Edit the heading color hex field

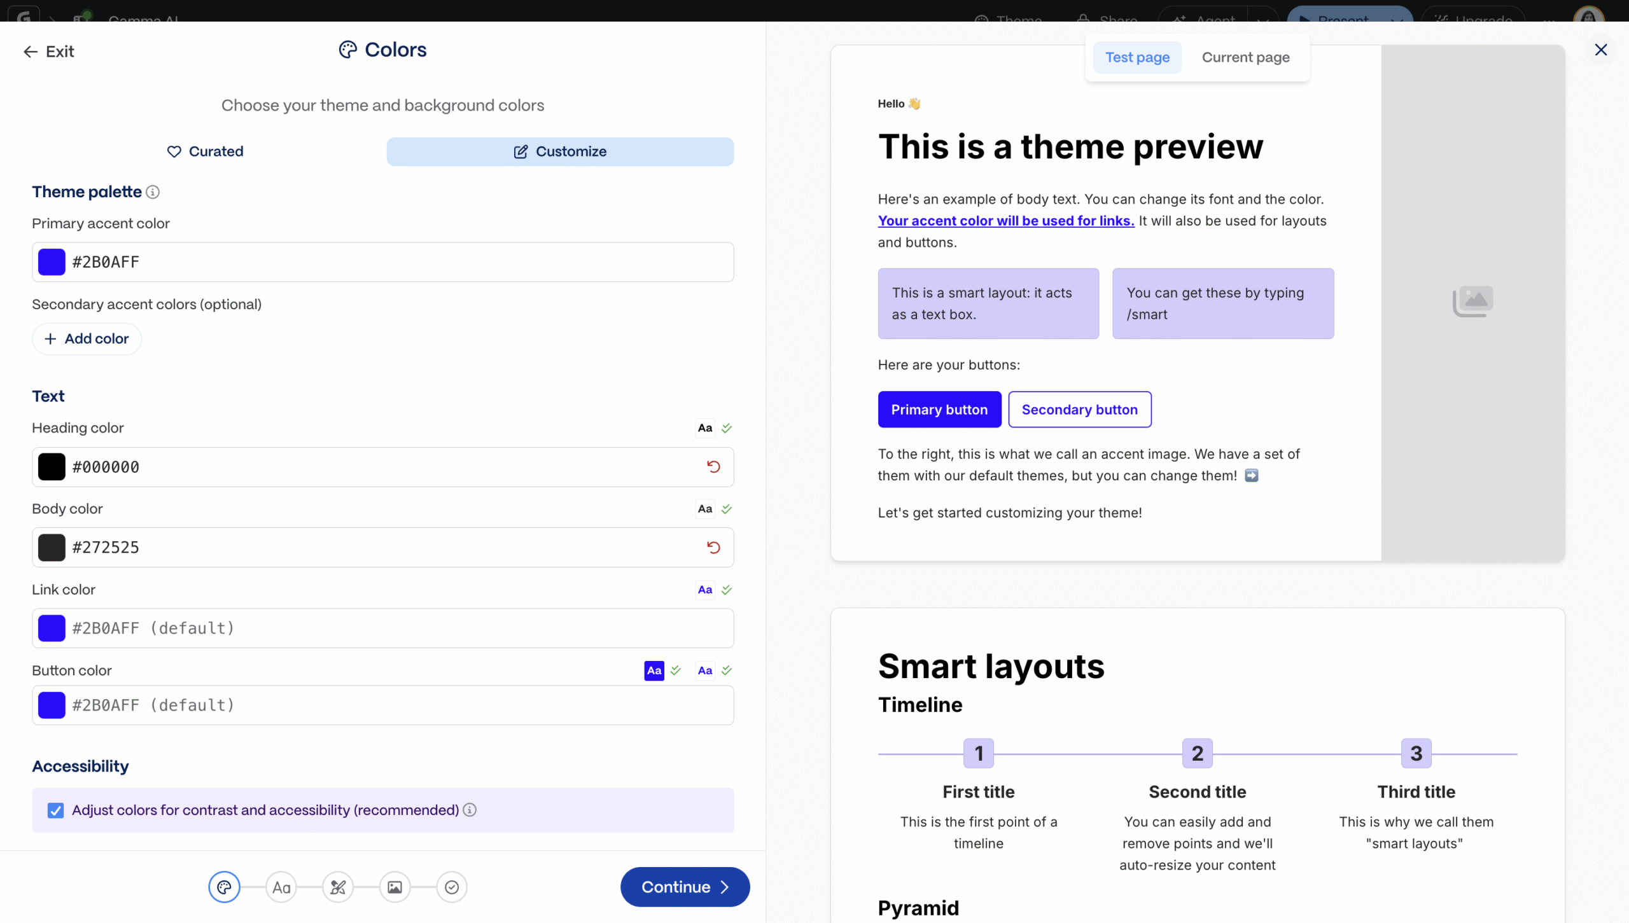point(382,467)
